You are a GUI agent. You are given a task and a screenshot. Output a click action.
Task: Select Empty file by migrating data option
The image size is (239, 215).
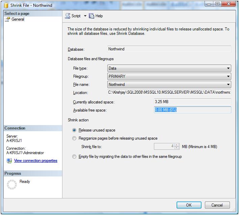(x=74, y=157)
